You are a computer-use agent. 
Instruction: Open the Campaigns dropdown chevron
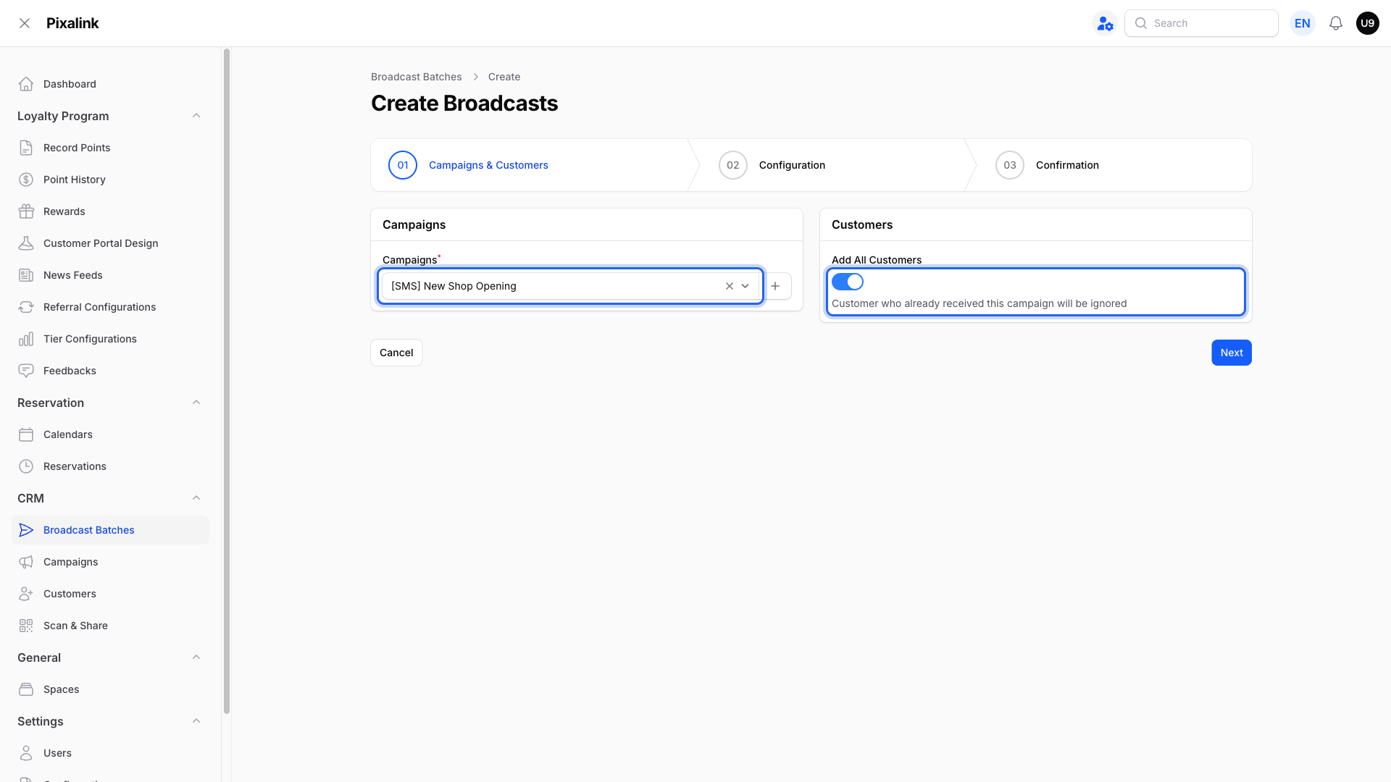[745, 286]
